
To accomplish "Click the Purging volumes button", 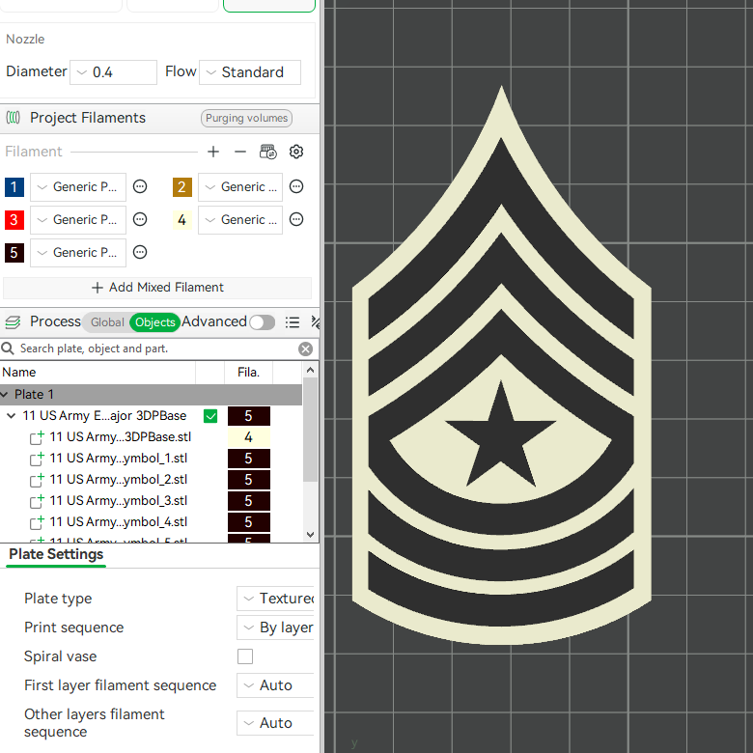I will click(x=246, y=118).
